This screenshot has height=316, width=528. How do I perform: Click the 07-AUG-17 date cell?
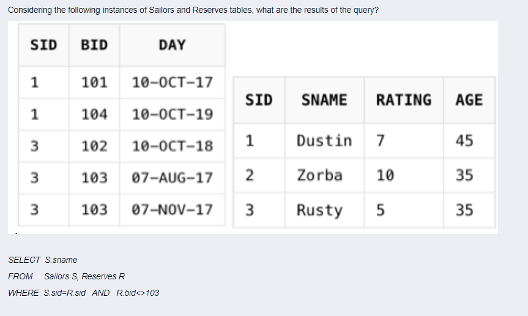(x=172, y=178)
